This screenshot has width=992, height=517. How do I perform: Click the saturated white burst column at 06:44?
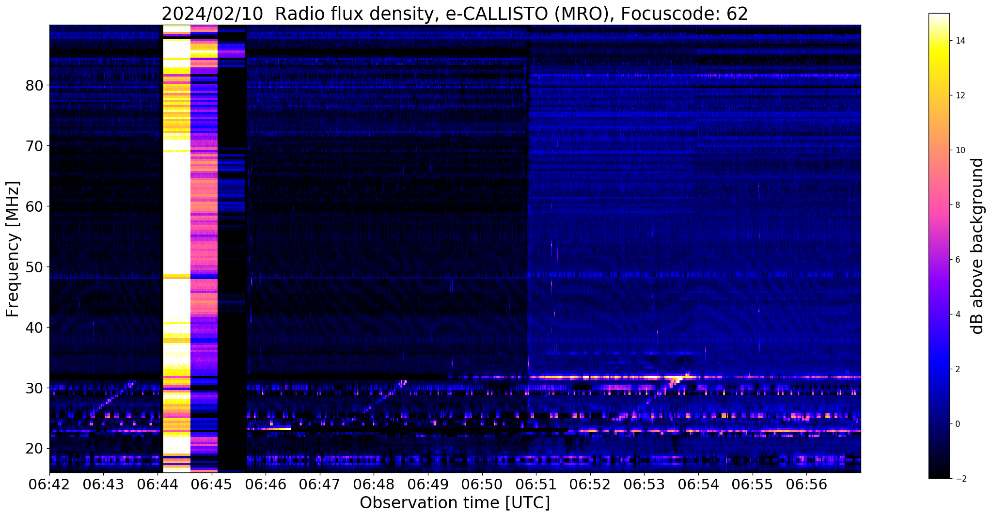(177, 249)
